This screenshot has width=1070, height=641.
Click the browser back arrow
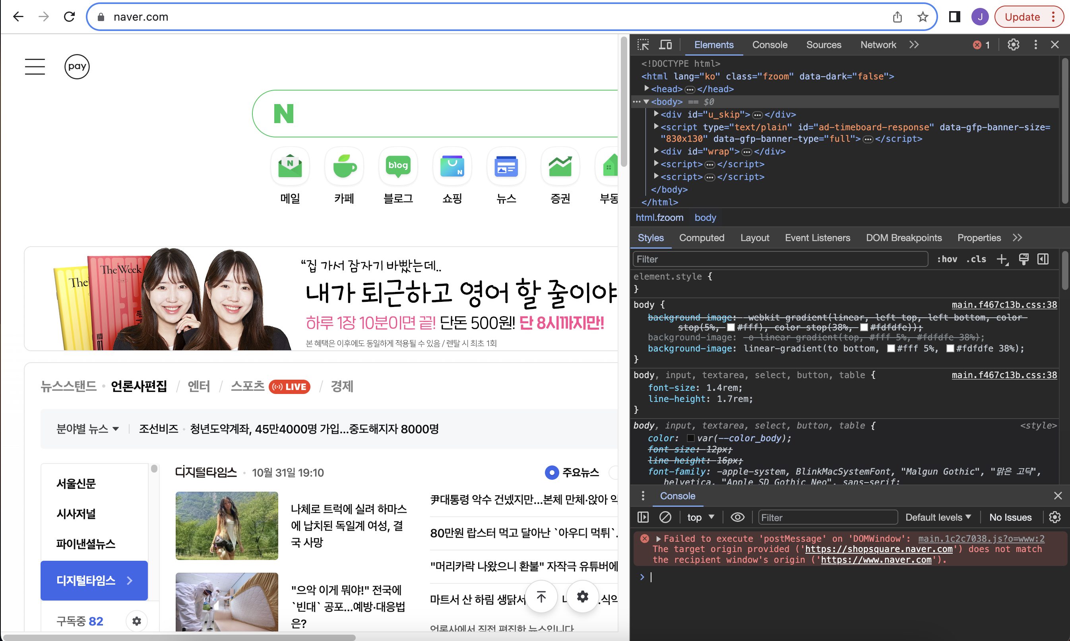(x=18, y=17)
